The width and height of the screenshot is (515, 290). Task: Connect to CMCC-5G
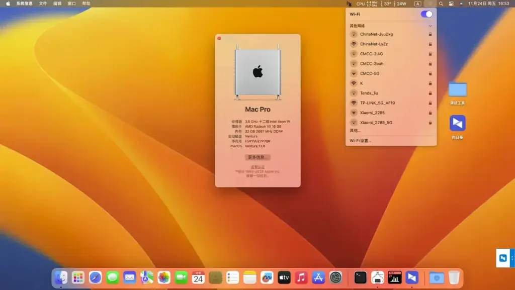coord(391,73)
